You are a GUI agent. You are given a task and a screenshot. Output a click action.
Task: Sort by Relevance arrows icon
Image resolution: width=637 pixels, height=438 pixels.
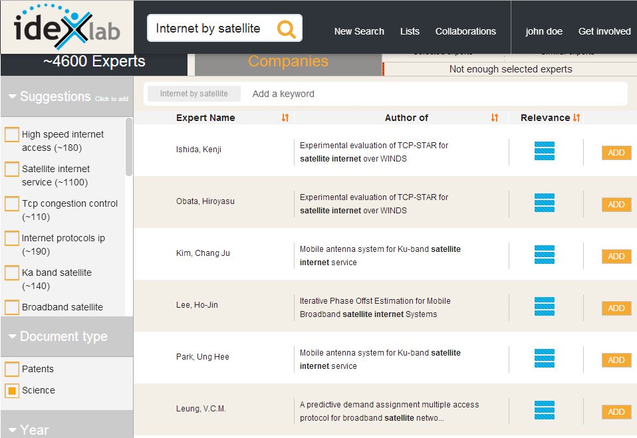(576, 118)
